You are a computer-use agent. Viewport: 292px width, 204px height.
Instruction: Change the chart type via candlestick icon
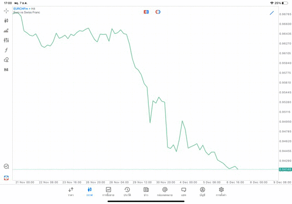click(6, 21)
